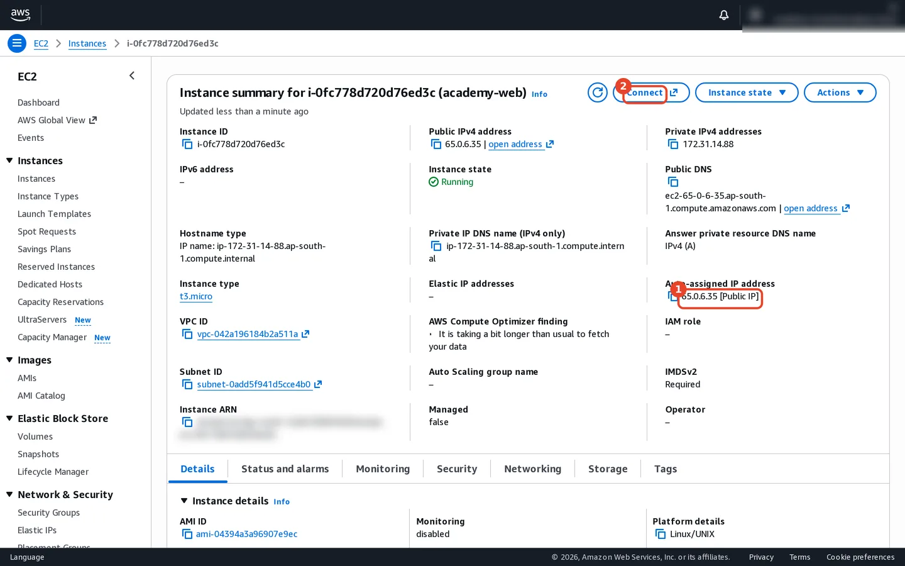Copy the Private IP DNS name
The image size is (905, 566).
[x=436, y=246]
